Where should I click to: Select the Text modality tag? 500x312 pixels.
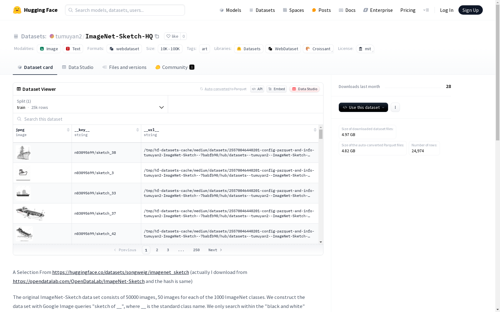(x=73, y=49)
